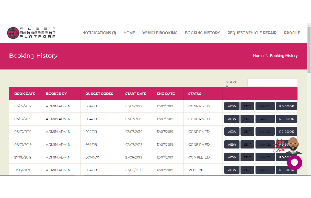Open the Profile menu item
The height and width of the screenshot is (198, 311).
pos(292,33)
